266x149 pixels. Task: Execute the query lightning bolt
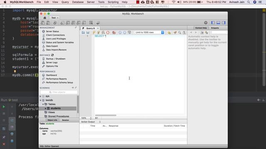pyautogui.click(x=94, y=32)
